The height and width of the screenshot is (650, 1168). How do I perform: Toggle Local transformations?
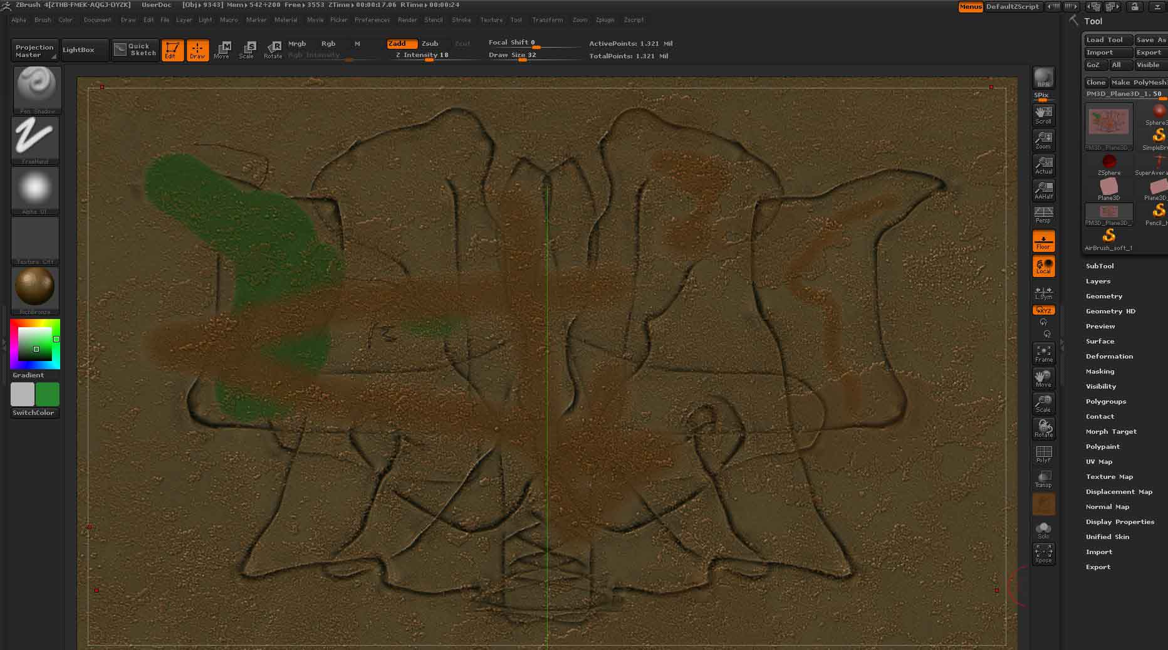coord(1043,266)
